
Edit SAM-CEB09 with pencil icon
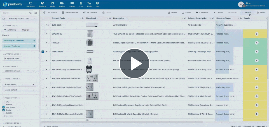click(46, 52)
